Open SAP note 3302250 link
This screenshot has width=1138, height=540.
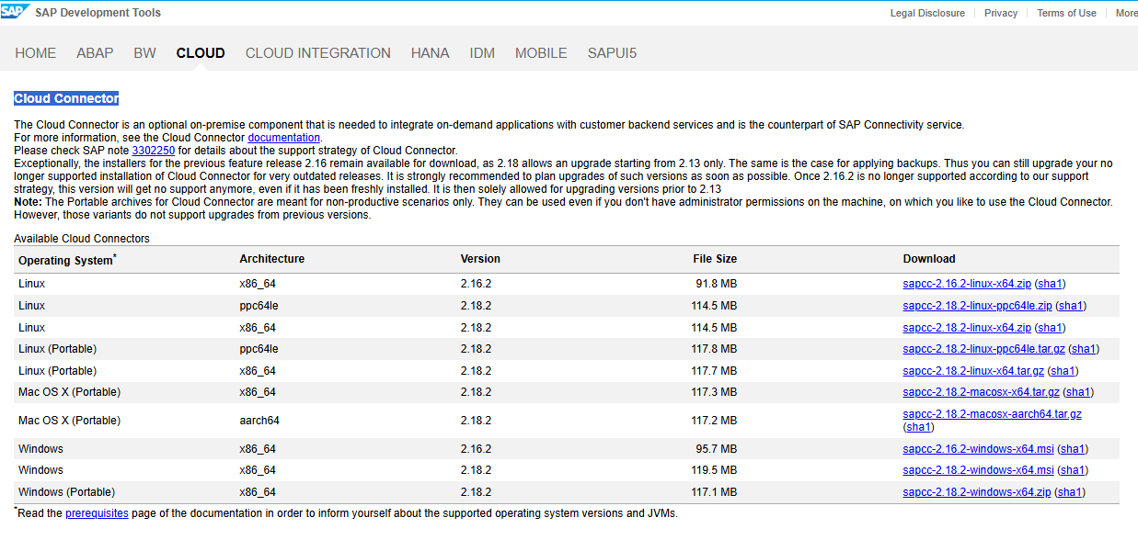point(154,151)
